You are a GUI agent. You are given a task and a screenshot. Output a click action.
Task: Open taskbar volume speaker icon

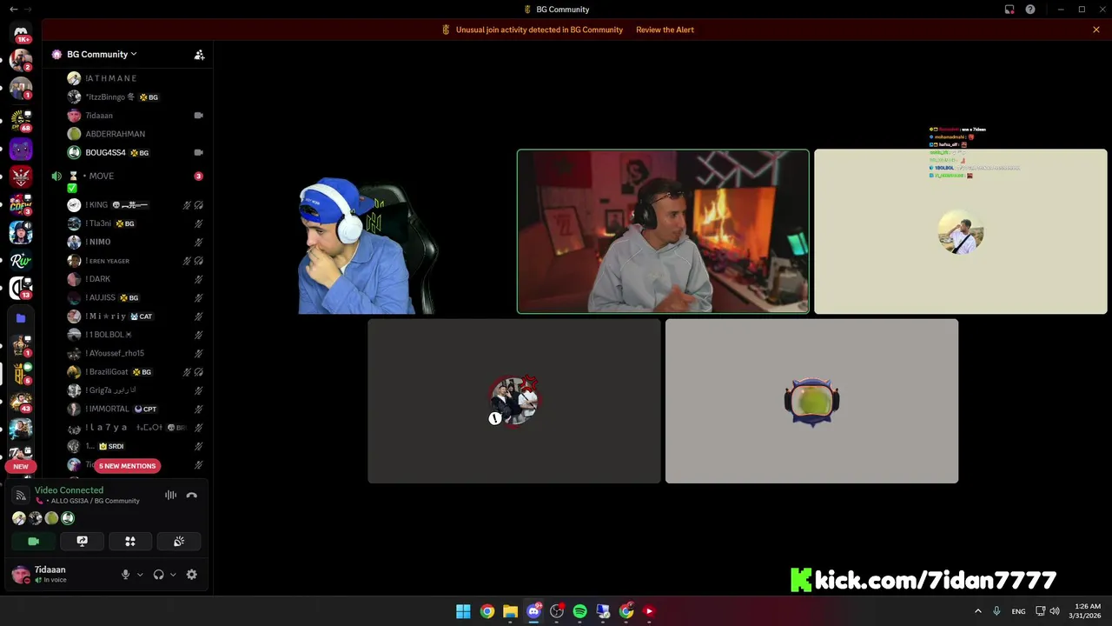point(1055,611)
